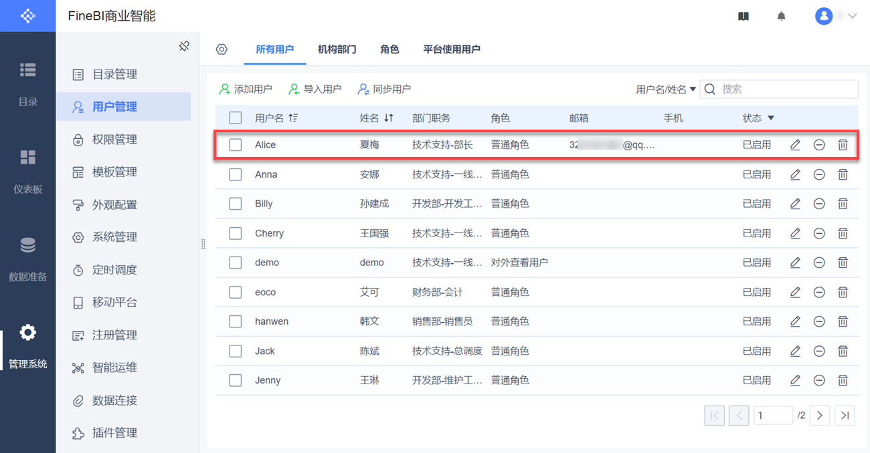
Task: Select the checkbox for user Jack
Action: click(x=236, y=351)
